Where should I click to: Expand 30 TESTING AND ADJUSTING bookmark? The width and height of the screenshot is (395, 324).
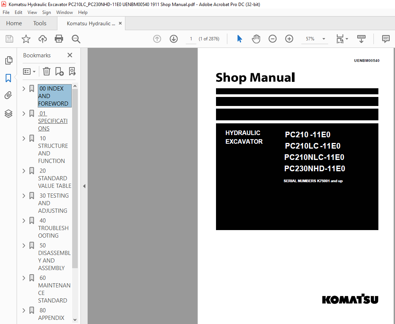[24, 196]
